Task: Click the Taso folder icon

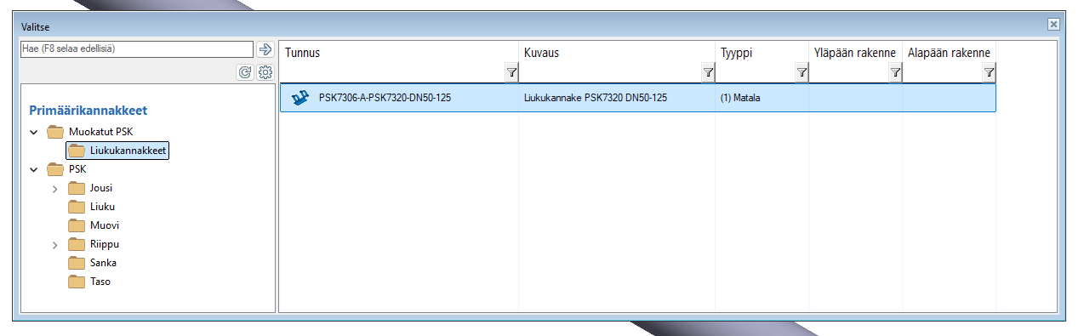Action: point(77,282)
